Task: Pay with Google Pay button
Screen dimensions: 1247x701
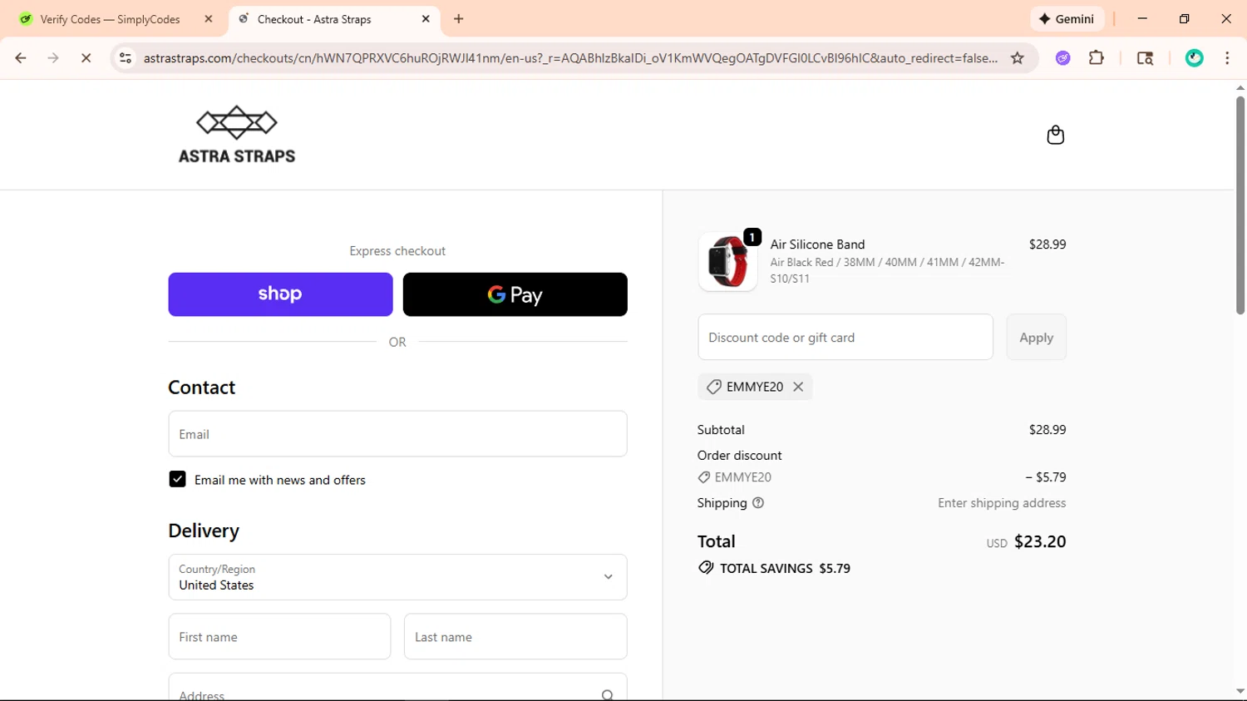Action: (515, 294)
